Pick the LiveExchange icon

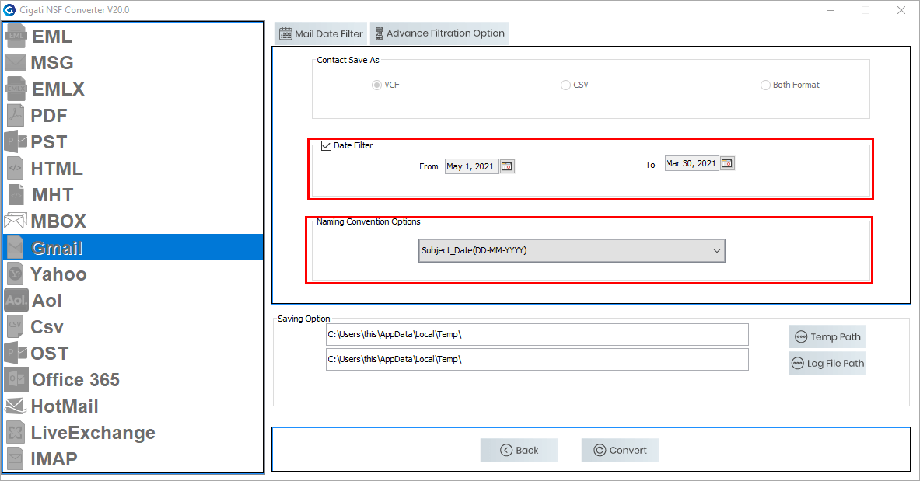(16, 432)
